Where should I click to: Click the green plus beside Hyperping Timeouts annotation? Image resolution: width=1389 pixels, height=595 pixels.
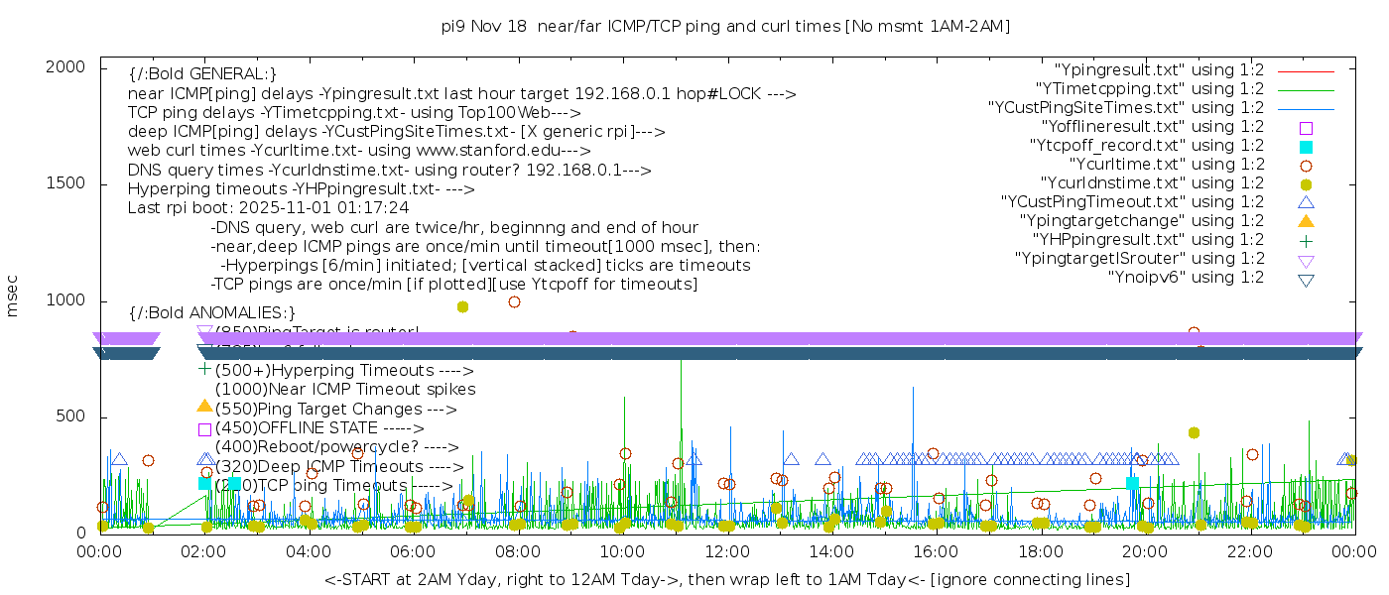[x=204, y=369]
